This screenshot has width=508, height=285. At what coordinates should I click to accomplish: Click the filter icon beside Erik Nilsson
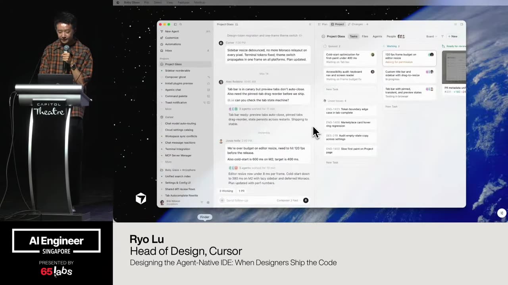pyautogui.click(x=202, y=202)
